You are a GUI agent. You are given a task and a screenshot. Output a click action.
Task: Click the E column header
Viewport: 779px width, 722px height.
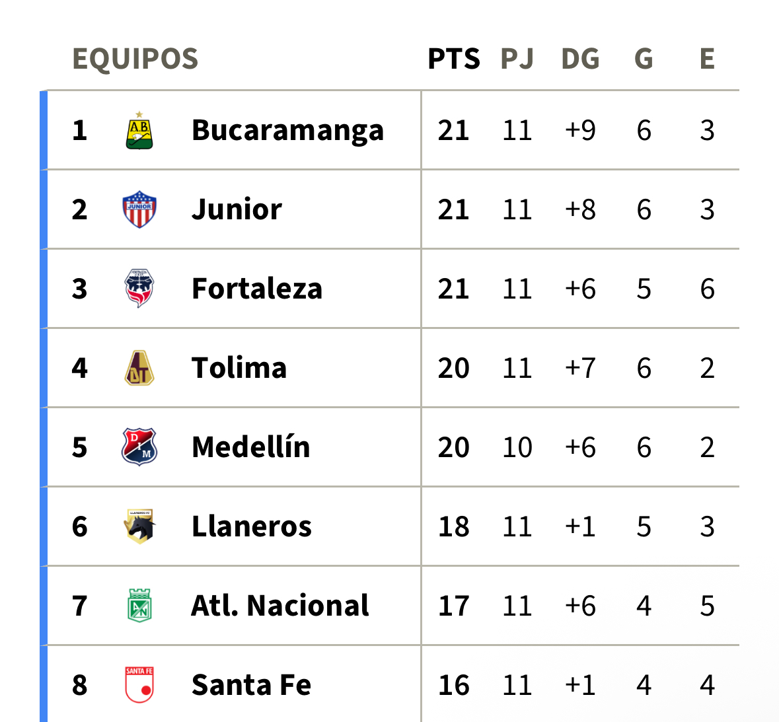pyautogui.click(x=707, y=59)
